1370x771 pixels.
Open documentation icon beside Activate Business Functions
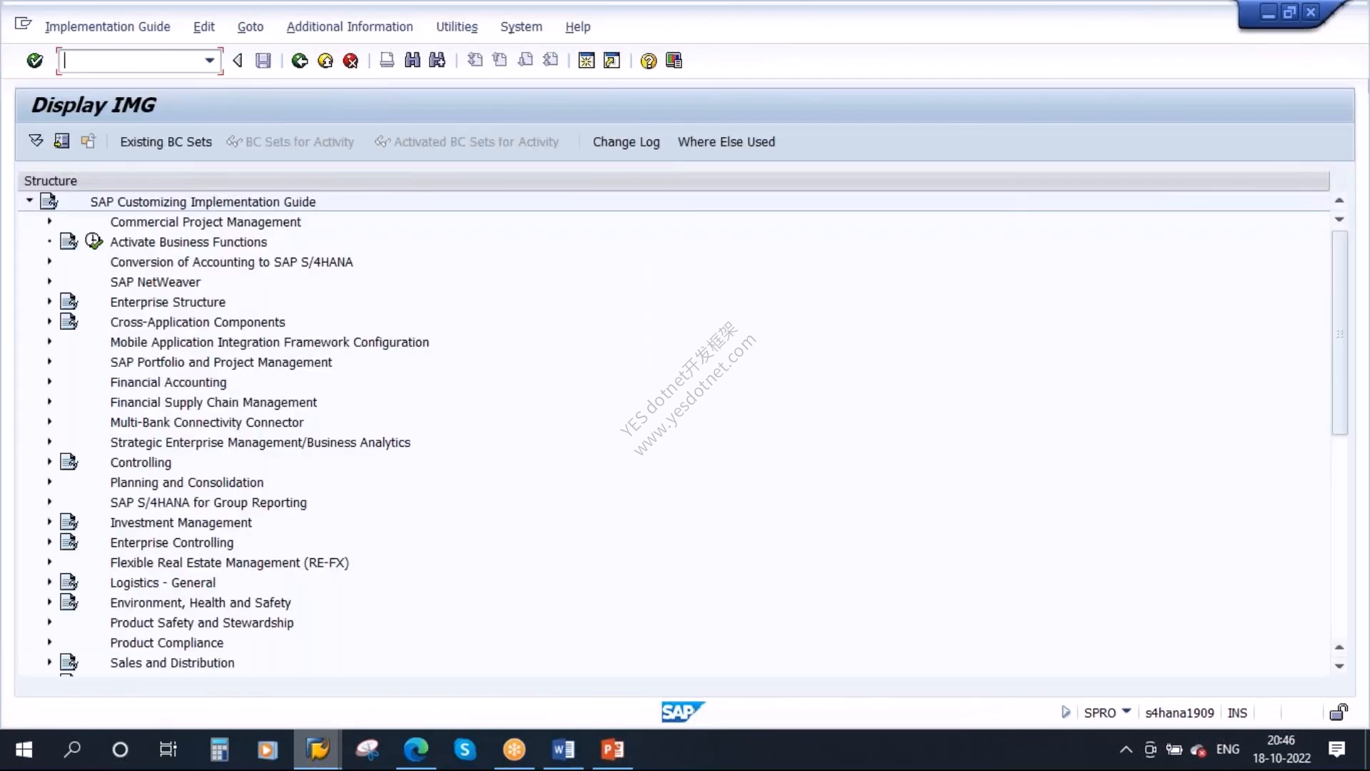[68, 241]
